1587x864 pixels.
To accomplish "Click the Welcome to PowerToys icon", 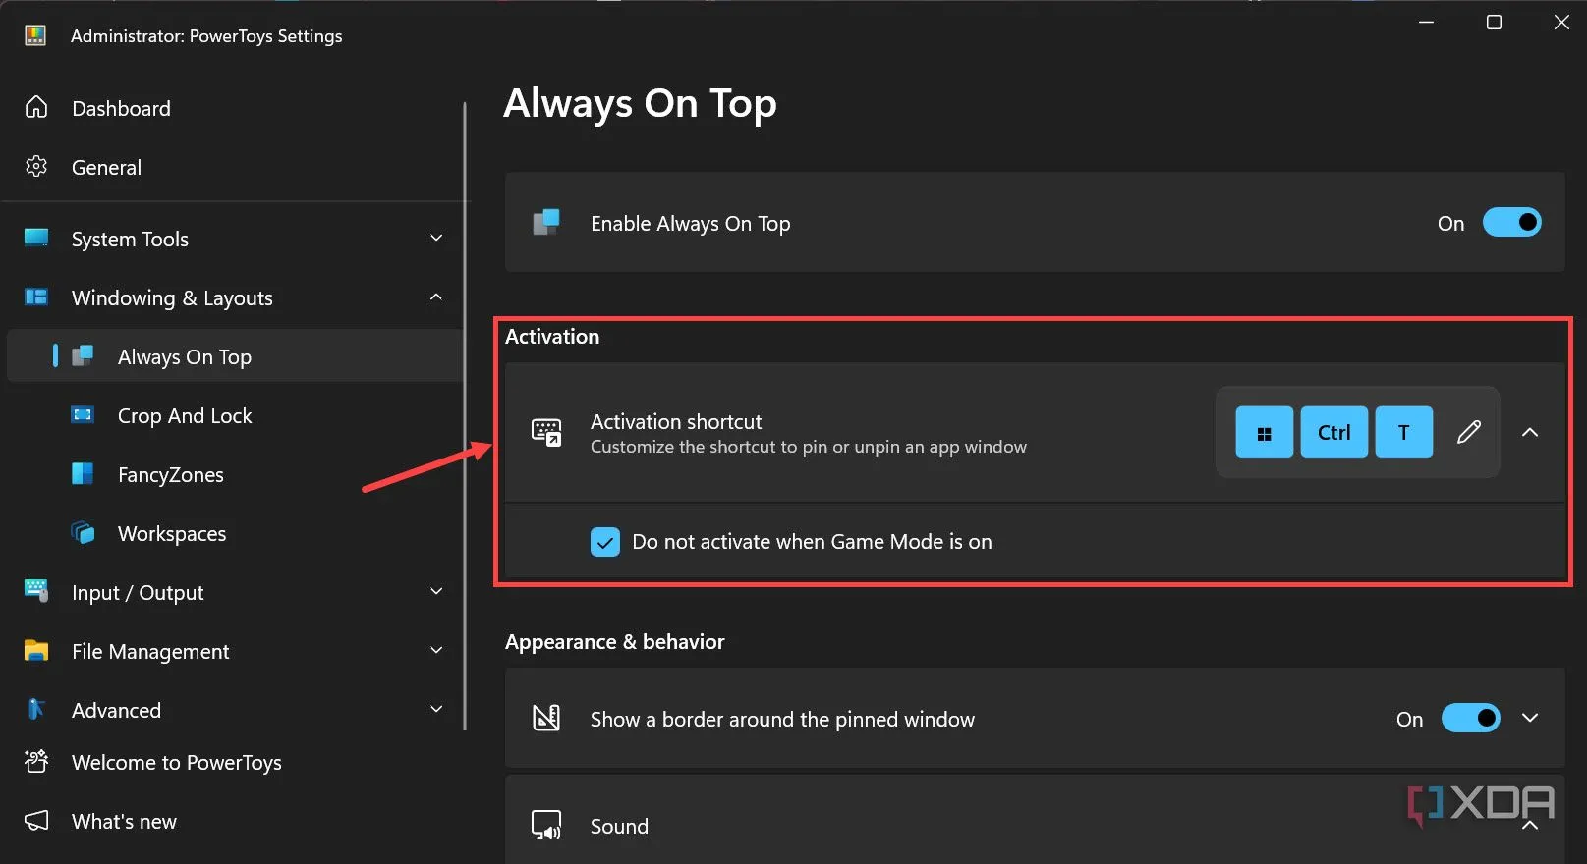I will click(x=36, y=761).
